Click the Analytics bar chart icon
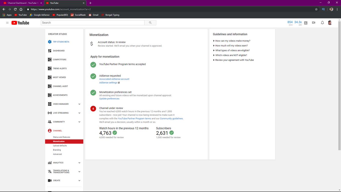This screenshot has height=192, width=341. click(x=50, y=163)
